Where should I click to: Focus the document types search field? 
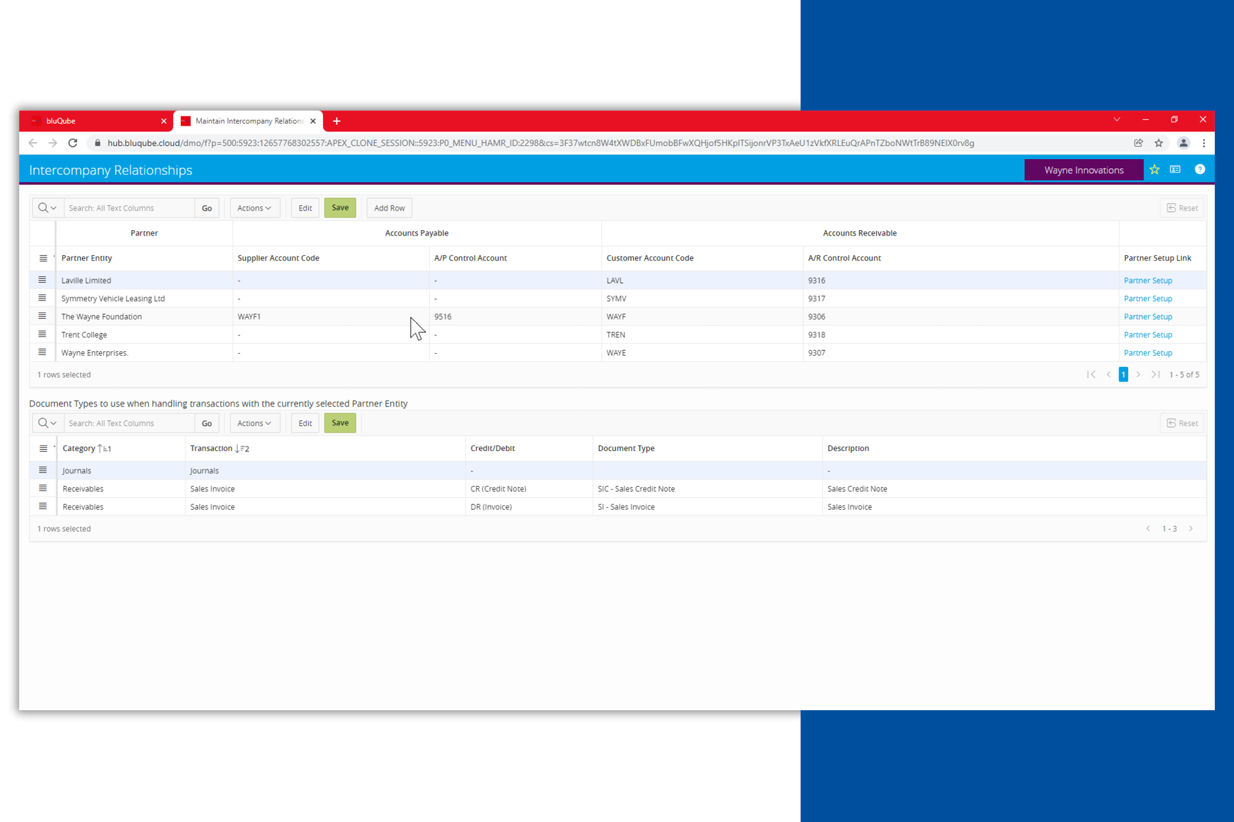click(x=129, y=423)
